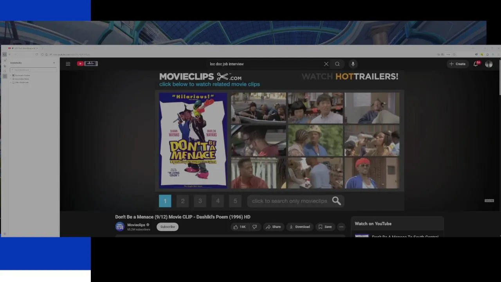Click the browser address bar URL
This screenshot has width=501, height=282.
pos(71,54)
